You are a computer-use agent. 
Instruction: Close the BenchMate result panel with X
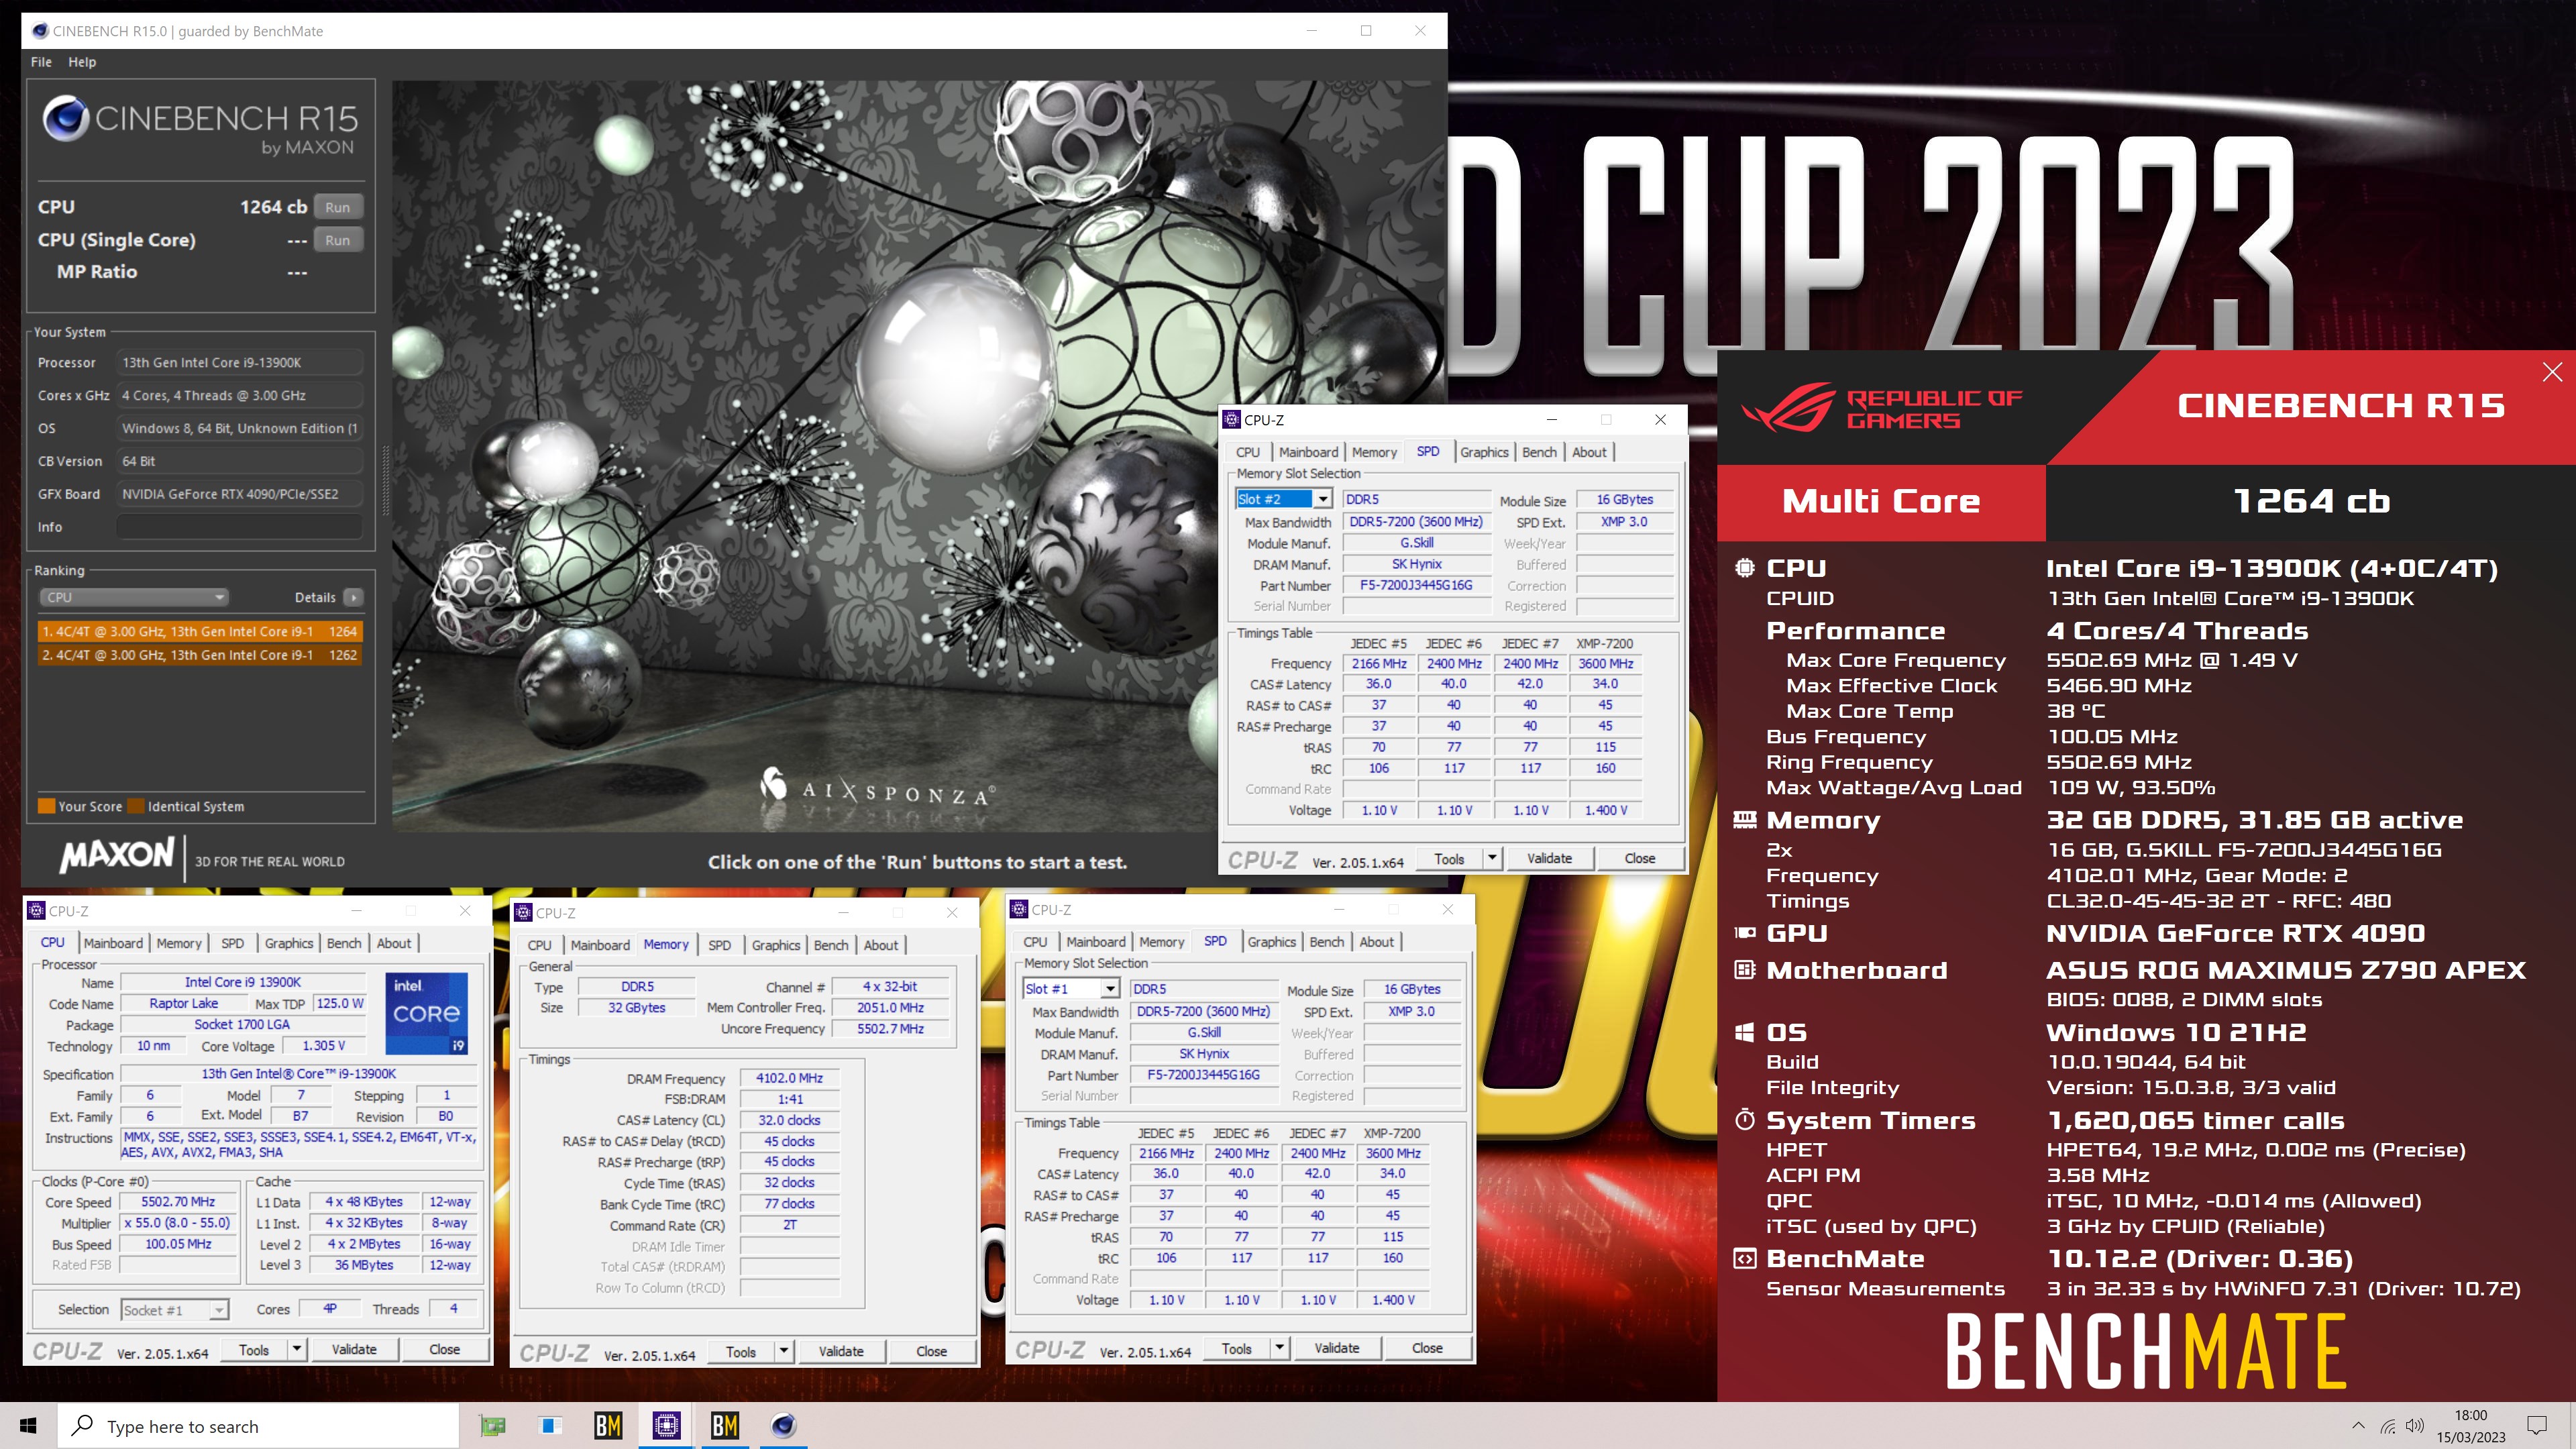pyautogui.click(x=2552, y=372)
